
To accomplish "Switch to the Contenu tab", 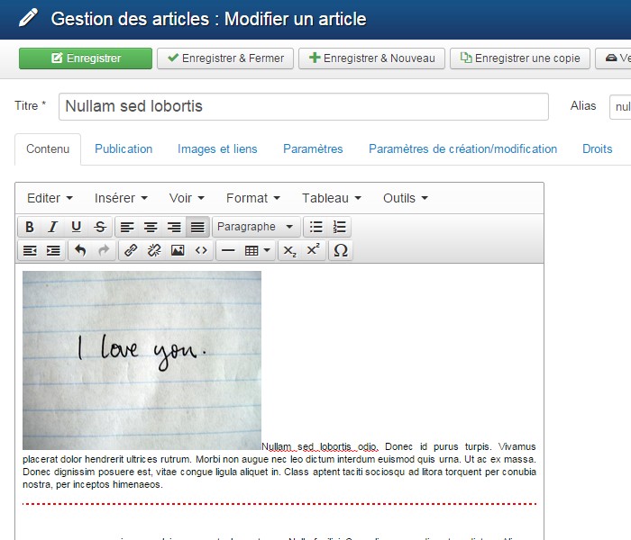I will [48, 149].
